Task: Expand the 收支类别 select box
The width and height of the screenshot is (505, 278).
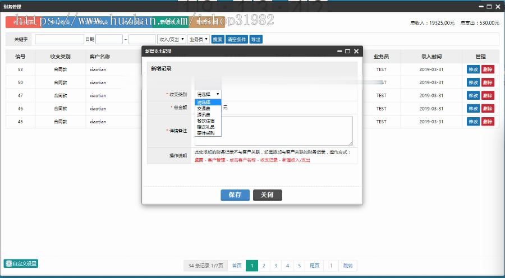Action: pos(208,94)
